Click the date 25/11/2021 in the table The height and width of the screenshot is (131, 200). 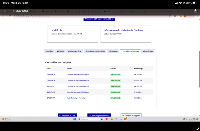[51, 86]
